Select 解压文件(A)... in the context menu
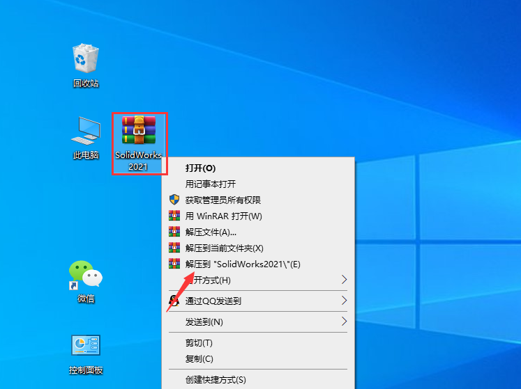The width and height of the screenshot is (521, 389). point(258,232)
